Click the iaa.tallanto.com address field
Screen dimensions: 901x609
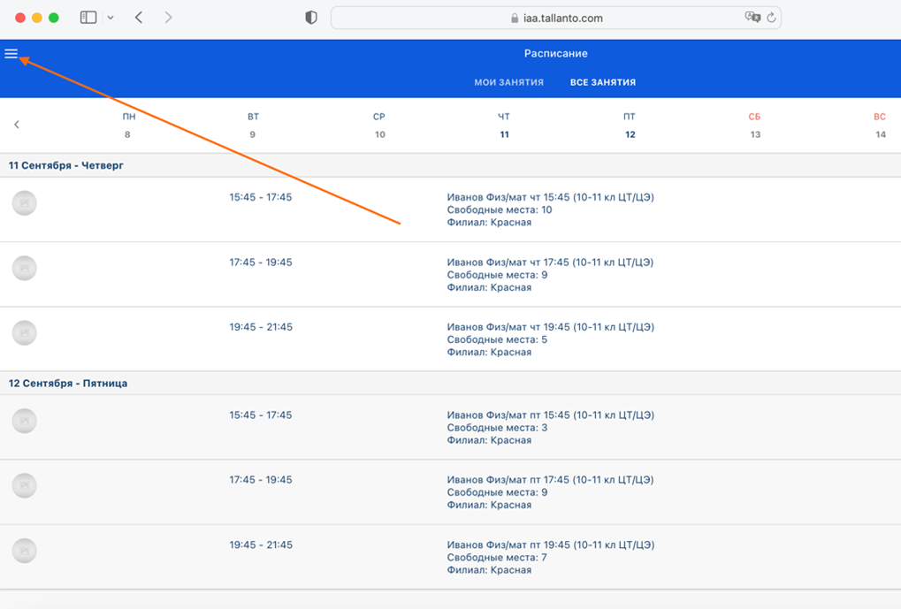555,18
